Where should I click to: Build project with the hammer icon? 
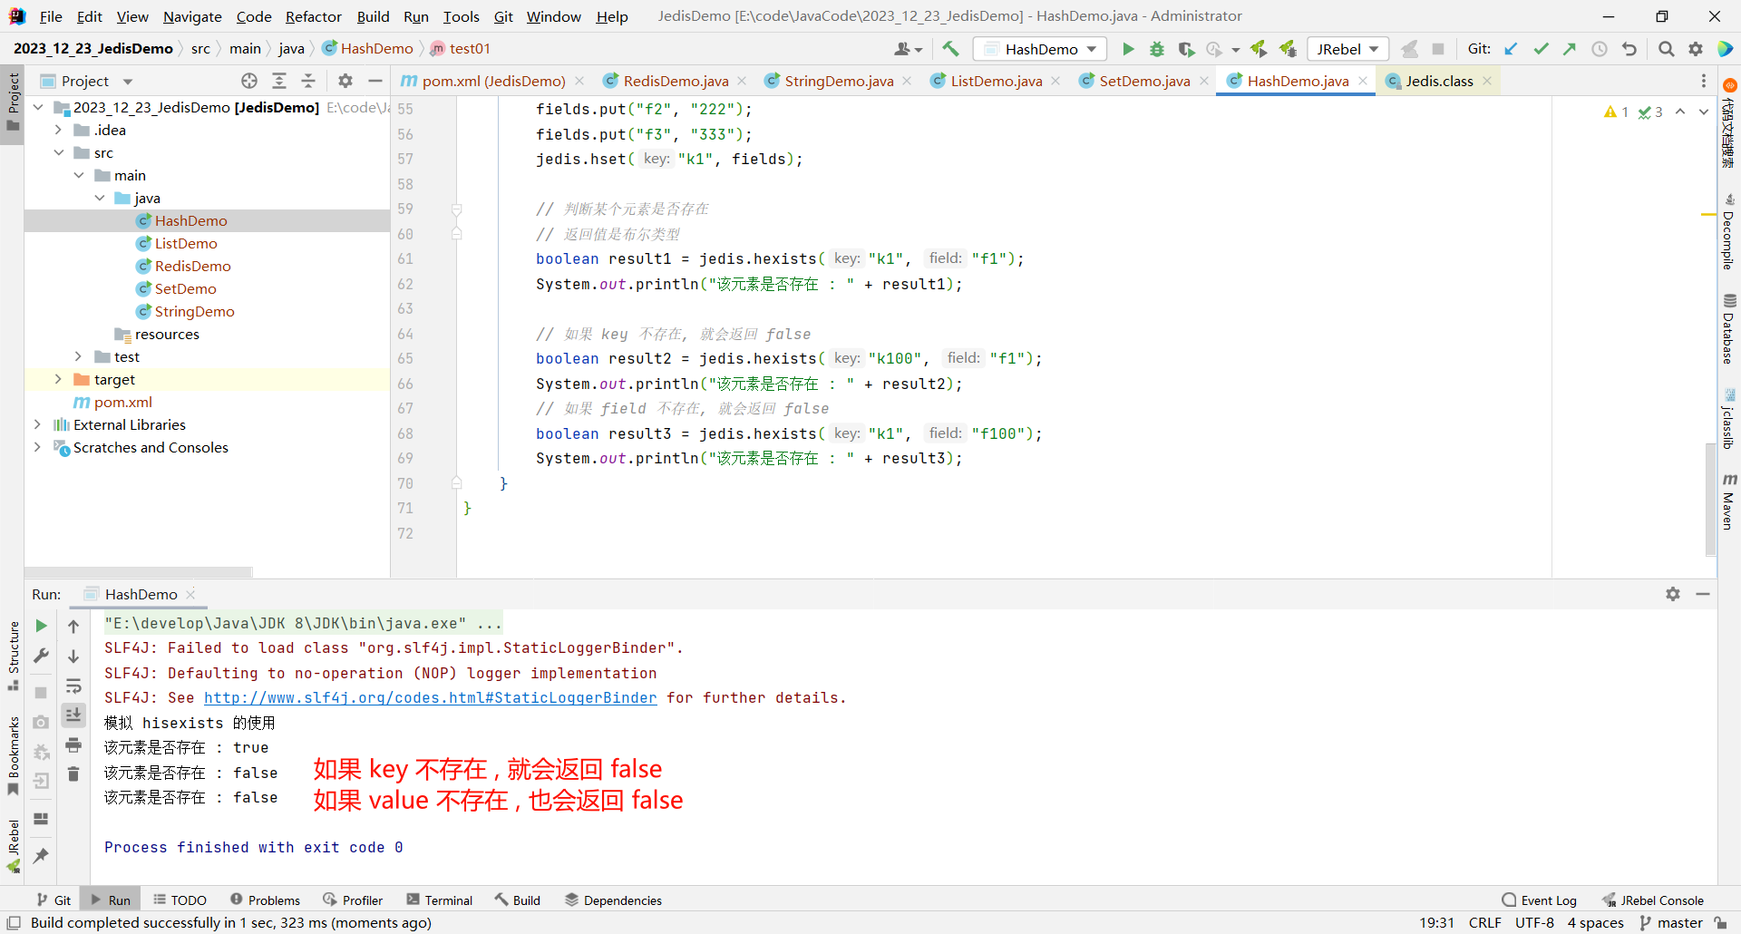950,49
